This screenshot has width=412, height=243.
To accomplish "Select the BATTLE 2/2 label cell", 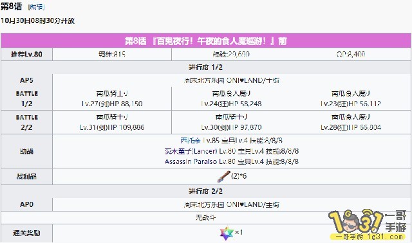I will (x=26, y=122).
